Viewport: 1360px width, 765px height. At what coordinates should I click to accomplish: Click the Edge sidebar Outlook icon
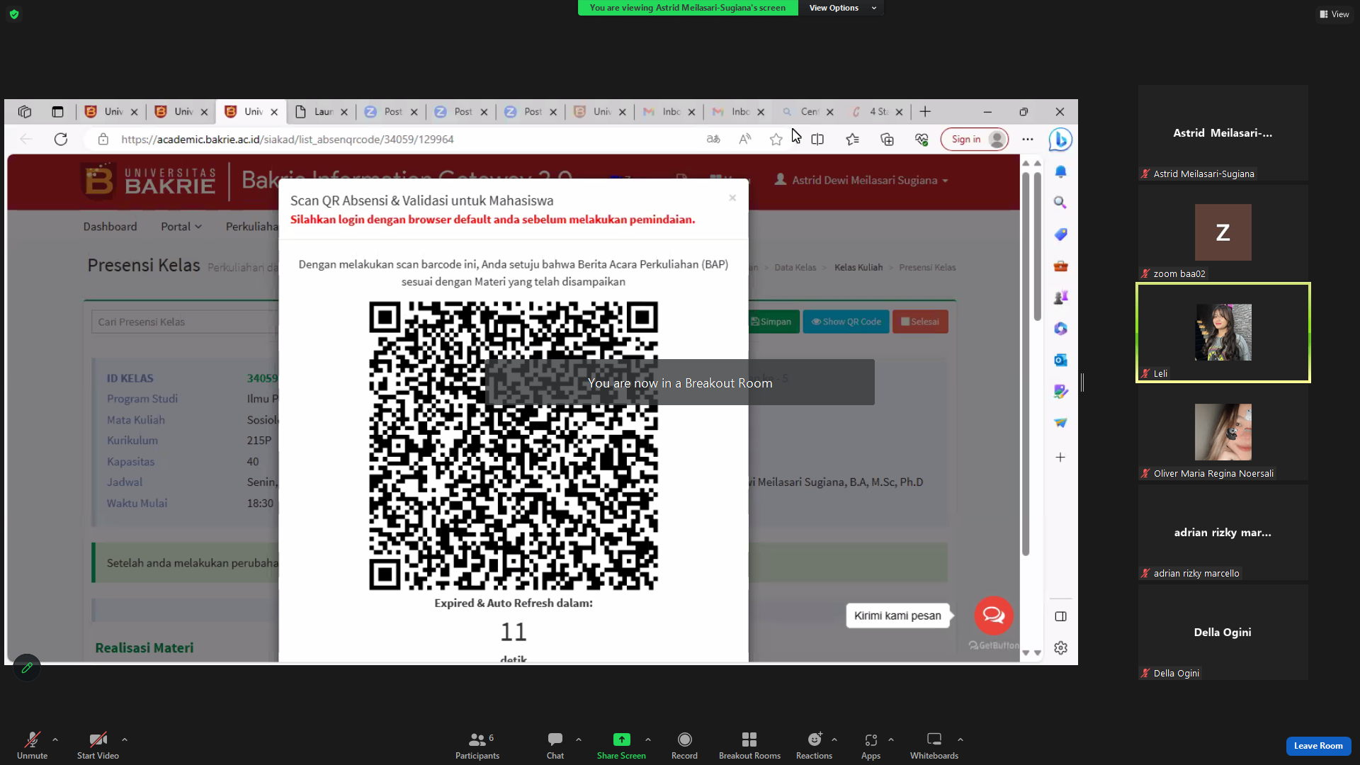1060,360
